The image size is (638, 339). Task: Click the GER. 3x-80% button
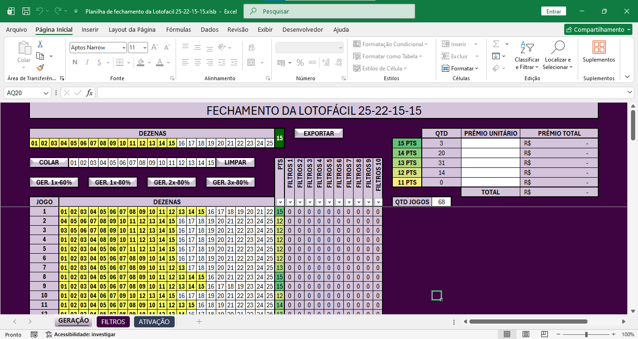230,182
